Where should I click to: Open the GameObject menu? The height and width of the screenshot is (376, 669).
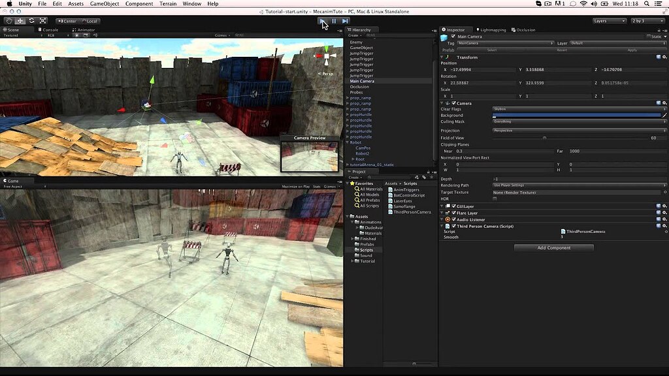point(106,3)
